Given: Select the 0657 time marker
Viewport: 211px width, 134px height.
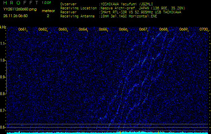Looking at the screenshot, I should tap(143, 29).
